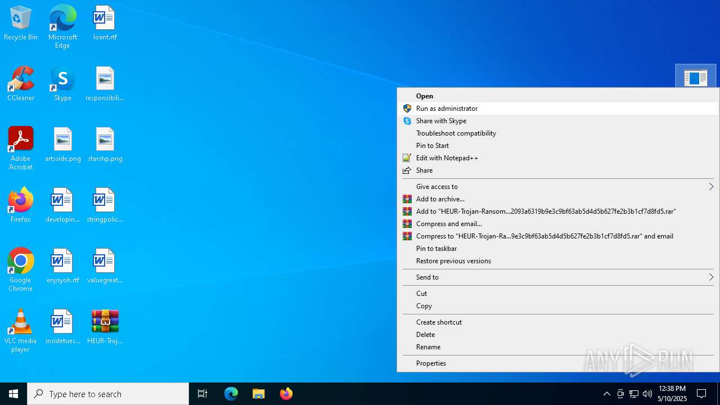Select the starshp.png file icon
The width and height of the screenshot is (720, 405).
coord(105,145)
